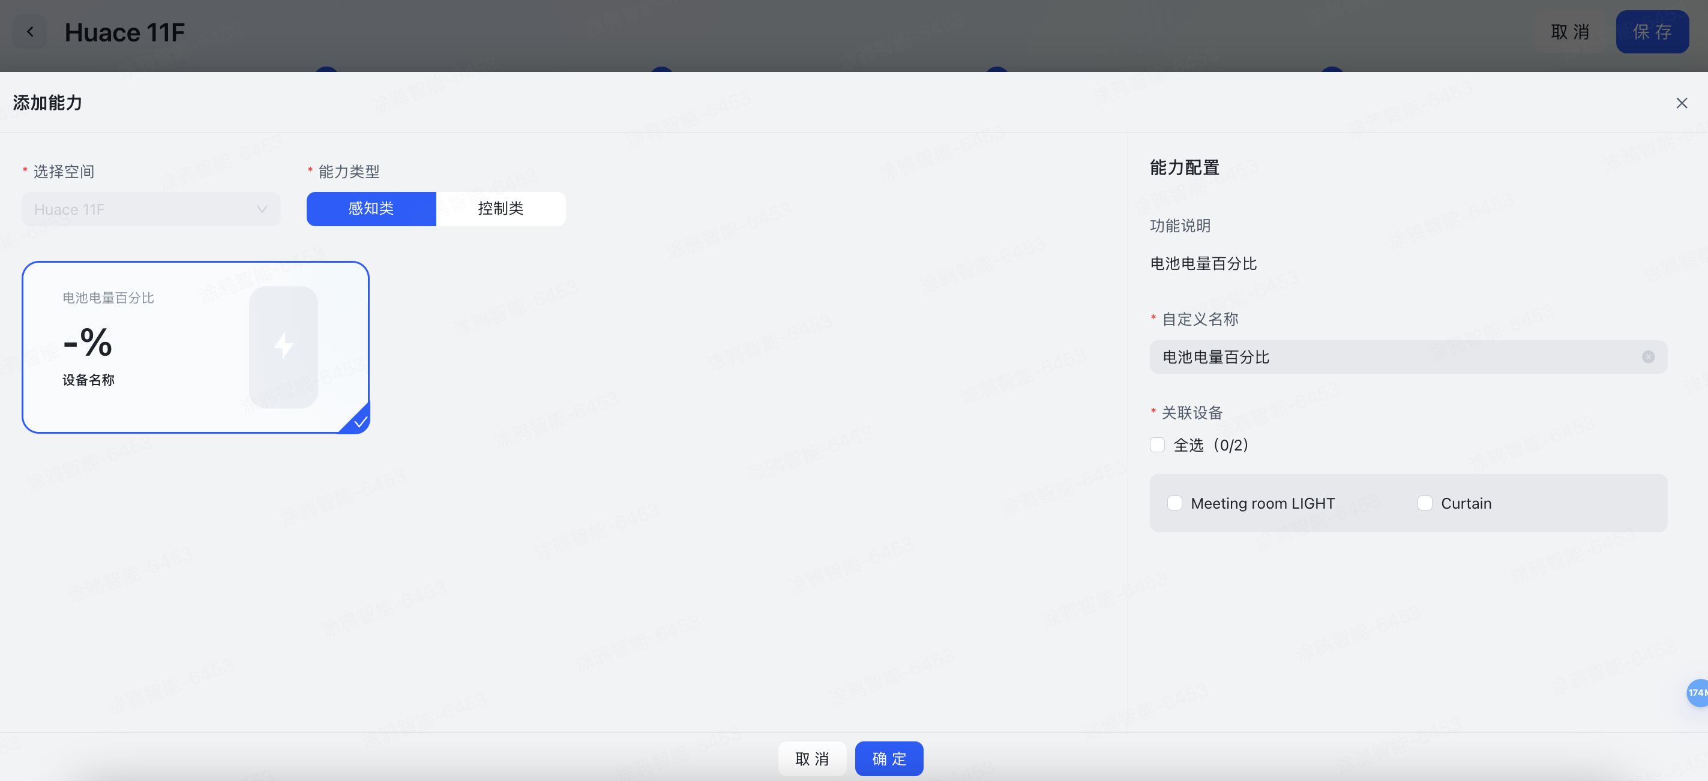Click the top-right 保存 button
The height and width of the screenshot is (781, 1708).
coord(1652,32)
